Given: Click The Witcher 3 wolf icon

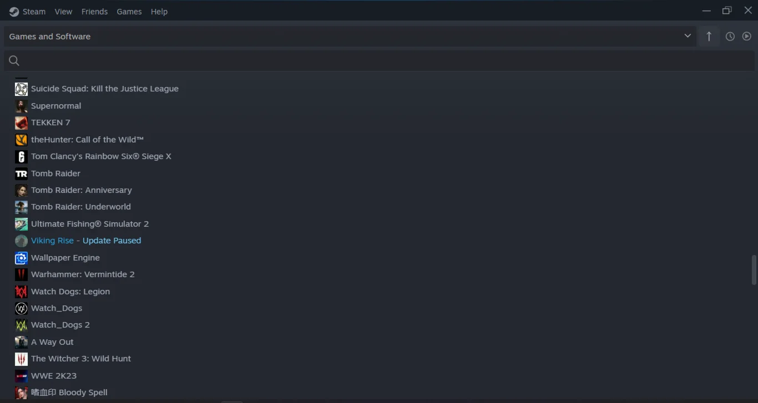Looking at the screenshot, I should [21, 359].
